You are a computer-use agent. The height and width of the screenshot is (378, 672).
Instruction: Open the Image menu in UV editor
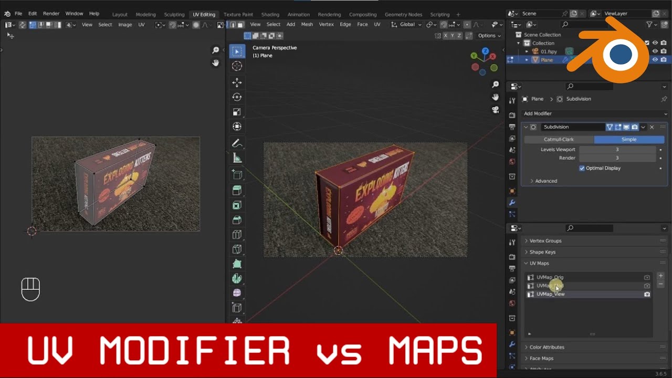125,24
